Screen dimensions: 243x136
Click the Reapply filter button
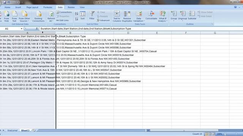tap(103, 16)
